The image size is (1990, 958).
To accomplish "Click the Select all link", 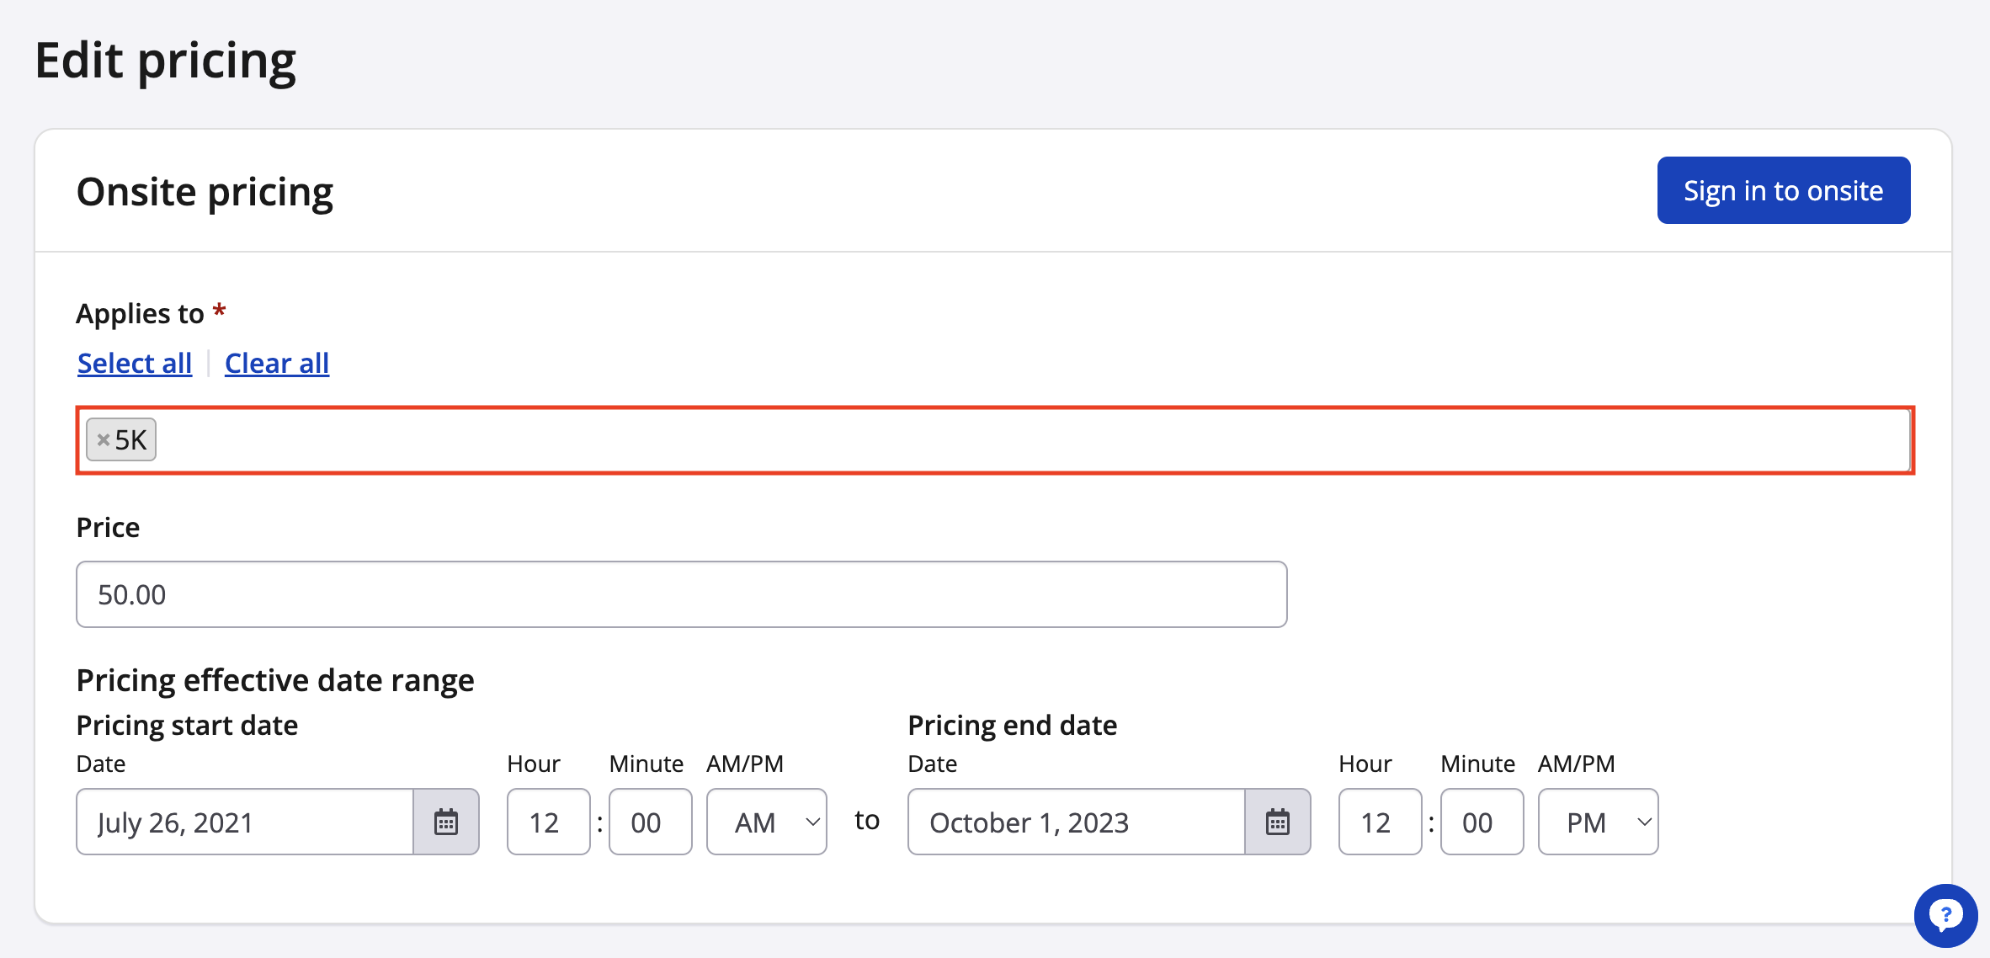I will 135,363.
